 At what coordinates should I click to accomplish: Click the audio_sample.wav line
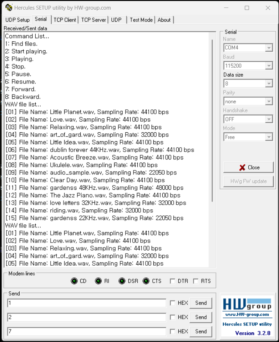pyautogui.click(x=91, y=173)
